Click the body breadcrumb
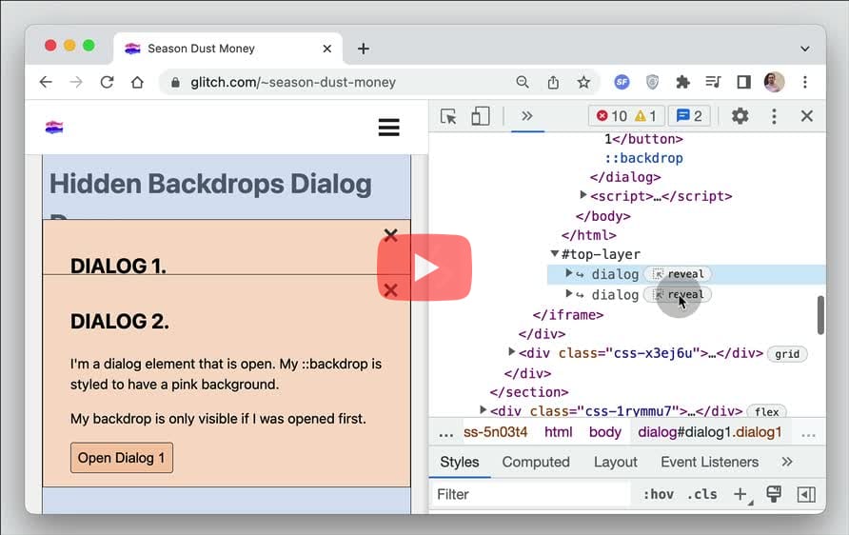Image resolution: width=849 pixels, height=535 pixels. (x=604, y=432)
